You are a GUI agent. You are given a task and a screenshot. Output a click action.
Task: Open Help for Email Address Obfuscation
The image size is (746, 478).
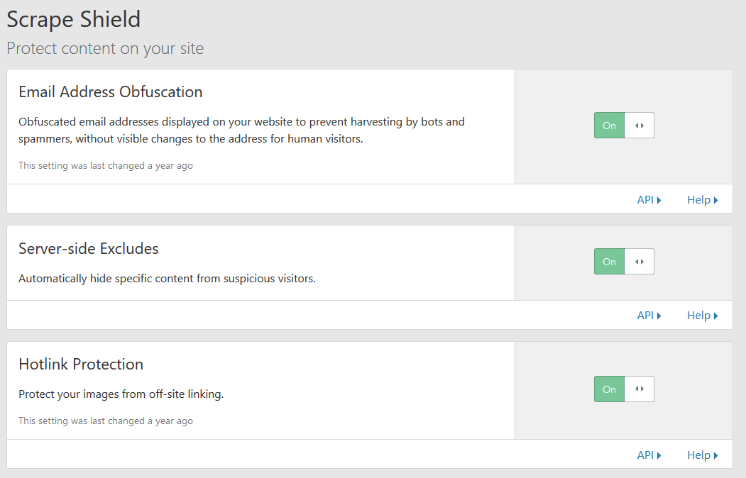click(x=702, y=200)
